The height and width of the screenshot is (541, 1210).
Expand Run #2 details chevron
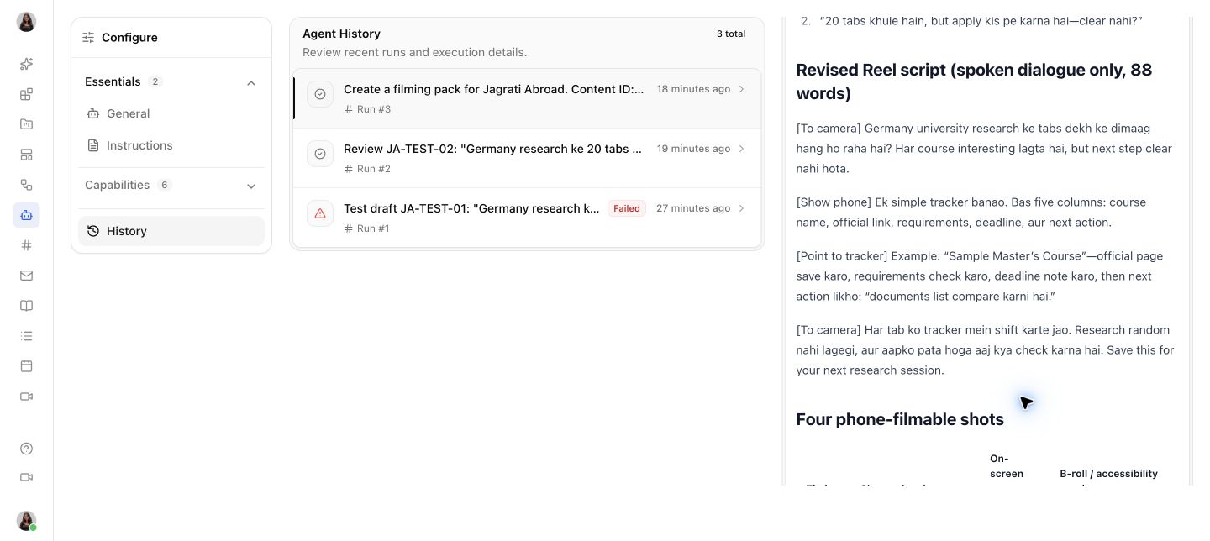(741, 149)
